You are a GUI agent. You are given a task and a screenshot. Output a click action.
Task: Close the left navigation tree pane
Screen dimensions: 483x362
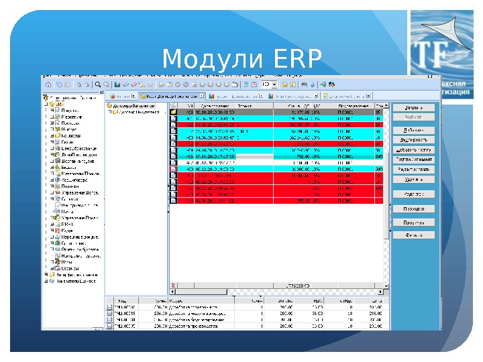101,93
